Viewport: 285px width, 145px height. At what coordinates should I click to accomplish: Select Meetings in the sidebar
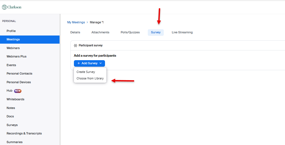click(13, 39)
